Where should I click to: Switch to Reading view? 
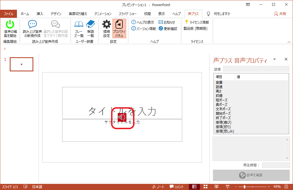pyautogui.click(x=216, y=187)
